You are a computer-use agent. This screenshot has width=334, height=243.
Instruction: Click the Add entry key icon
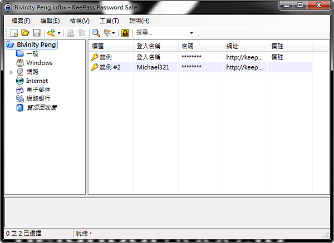point(51,33)
